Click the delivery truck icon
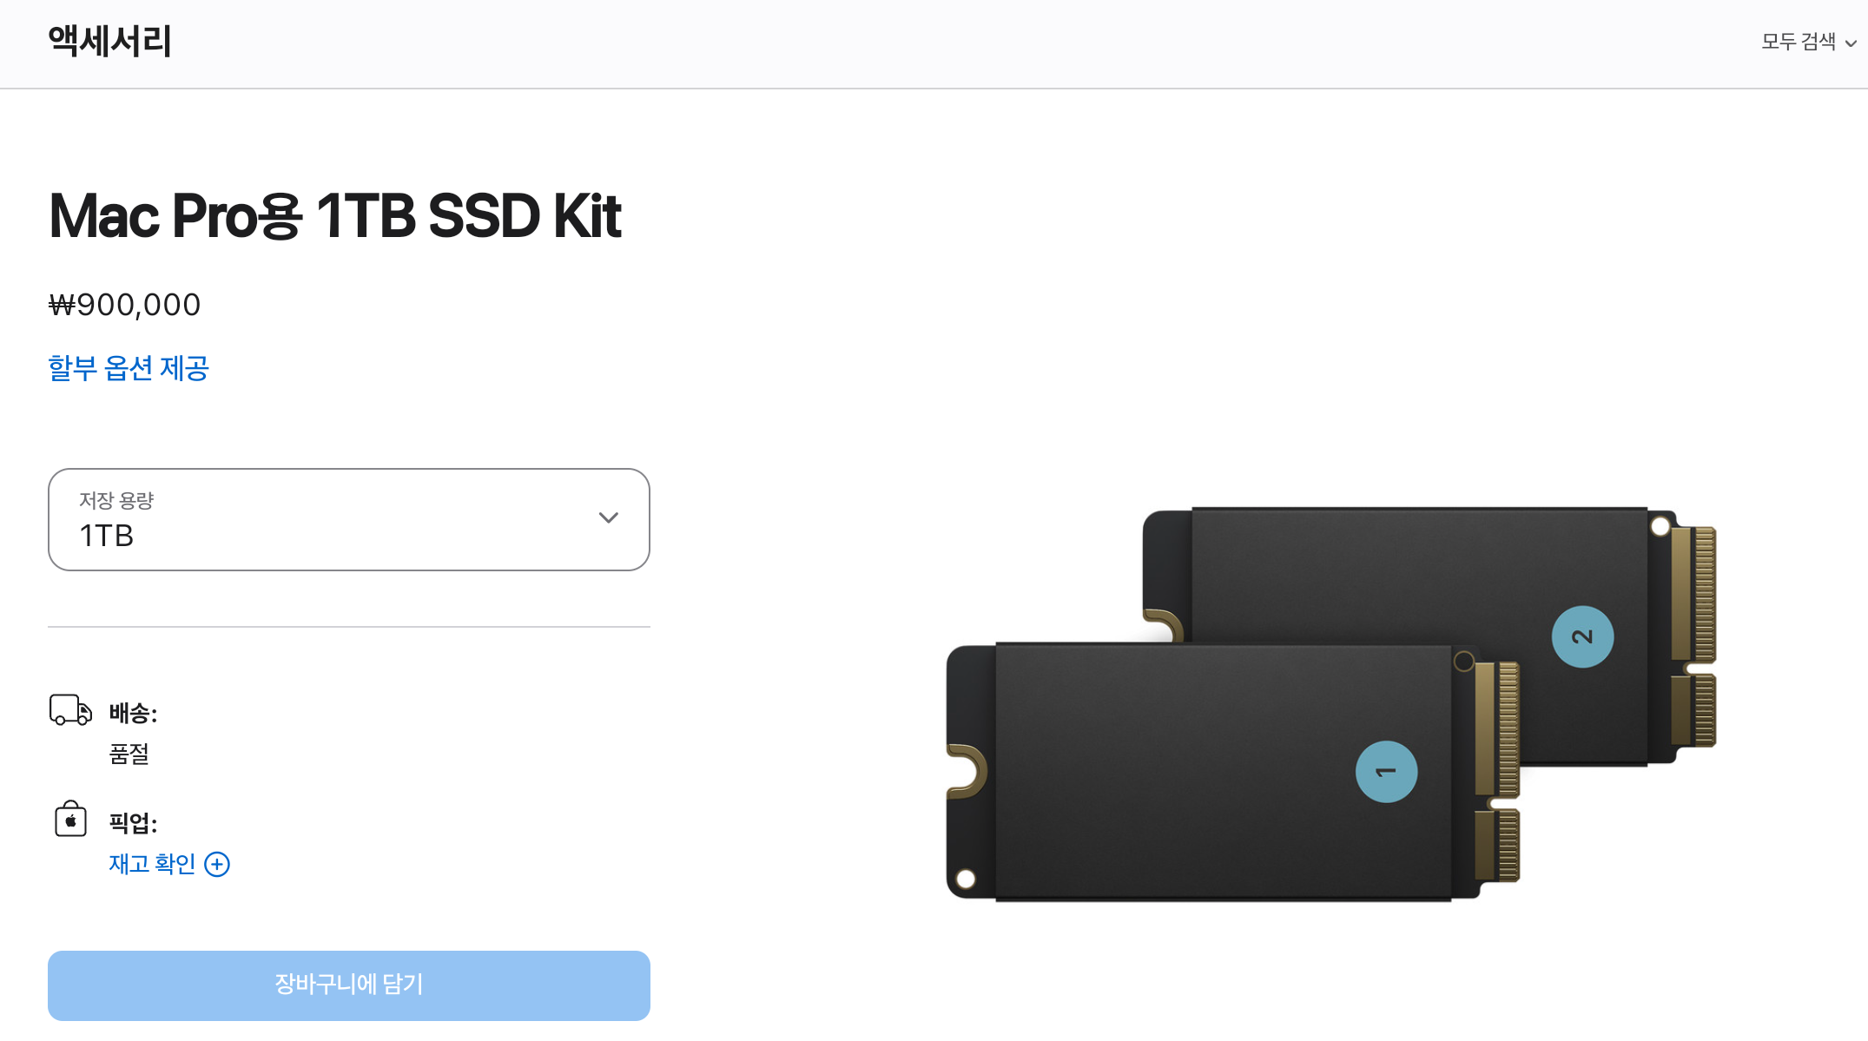Viewport: 1868px width, 1041px height. 70,709
